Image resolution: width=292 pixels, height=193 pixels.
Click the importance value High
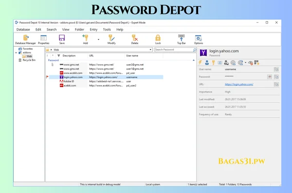pos(228,92)
